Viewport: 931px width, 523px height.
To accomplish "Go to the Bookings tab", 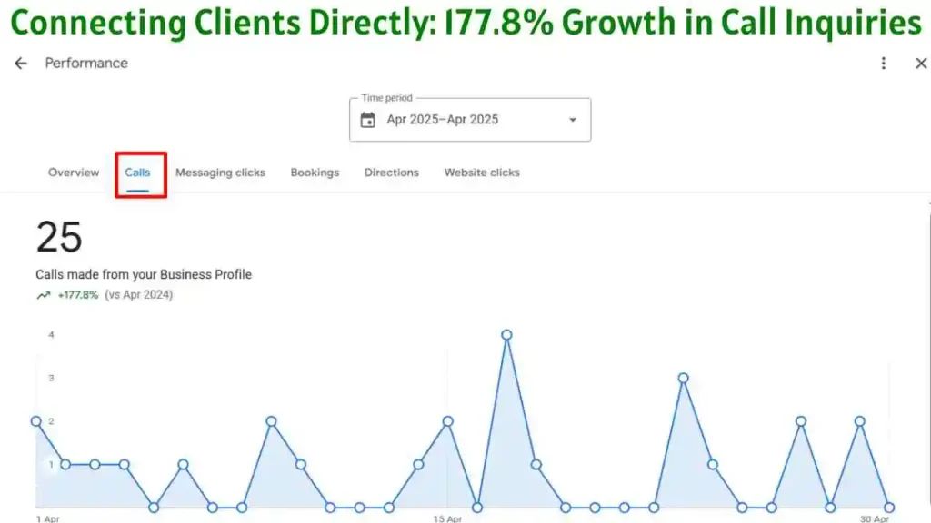I will (315, 173).
